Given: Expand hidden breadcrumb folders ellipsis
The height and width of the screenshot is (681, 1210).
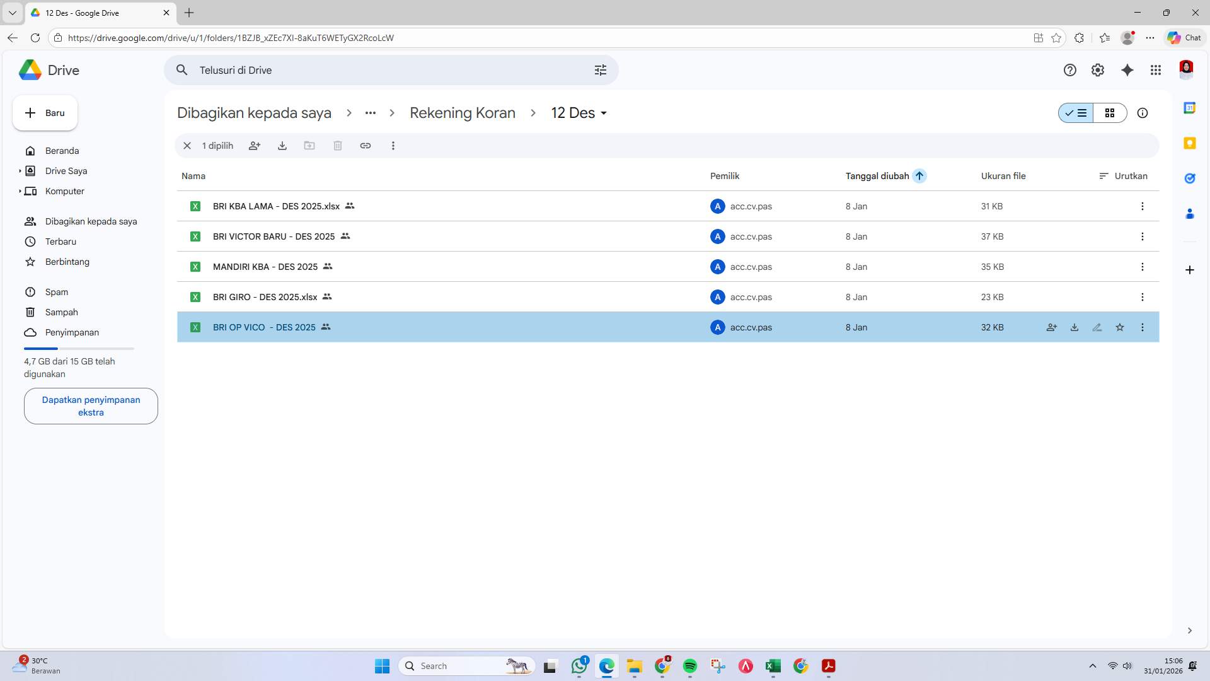Looking at the screenshot, I should (x=370, y=113).
